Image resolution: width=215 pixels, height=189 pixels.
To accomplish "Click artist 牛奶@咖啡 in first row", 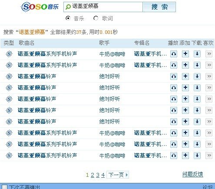I will coord(112,54).
